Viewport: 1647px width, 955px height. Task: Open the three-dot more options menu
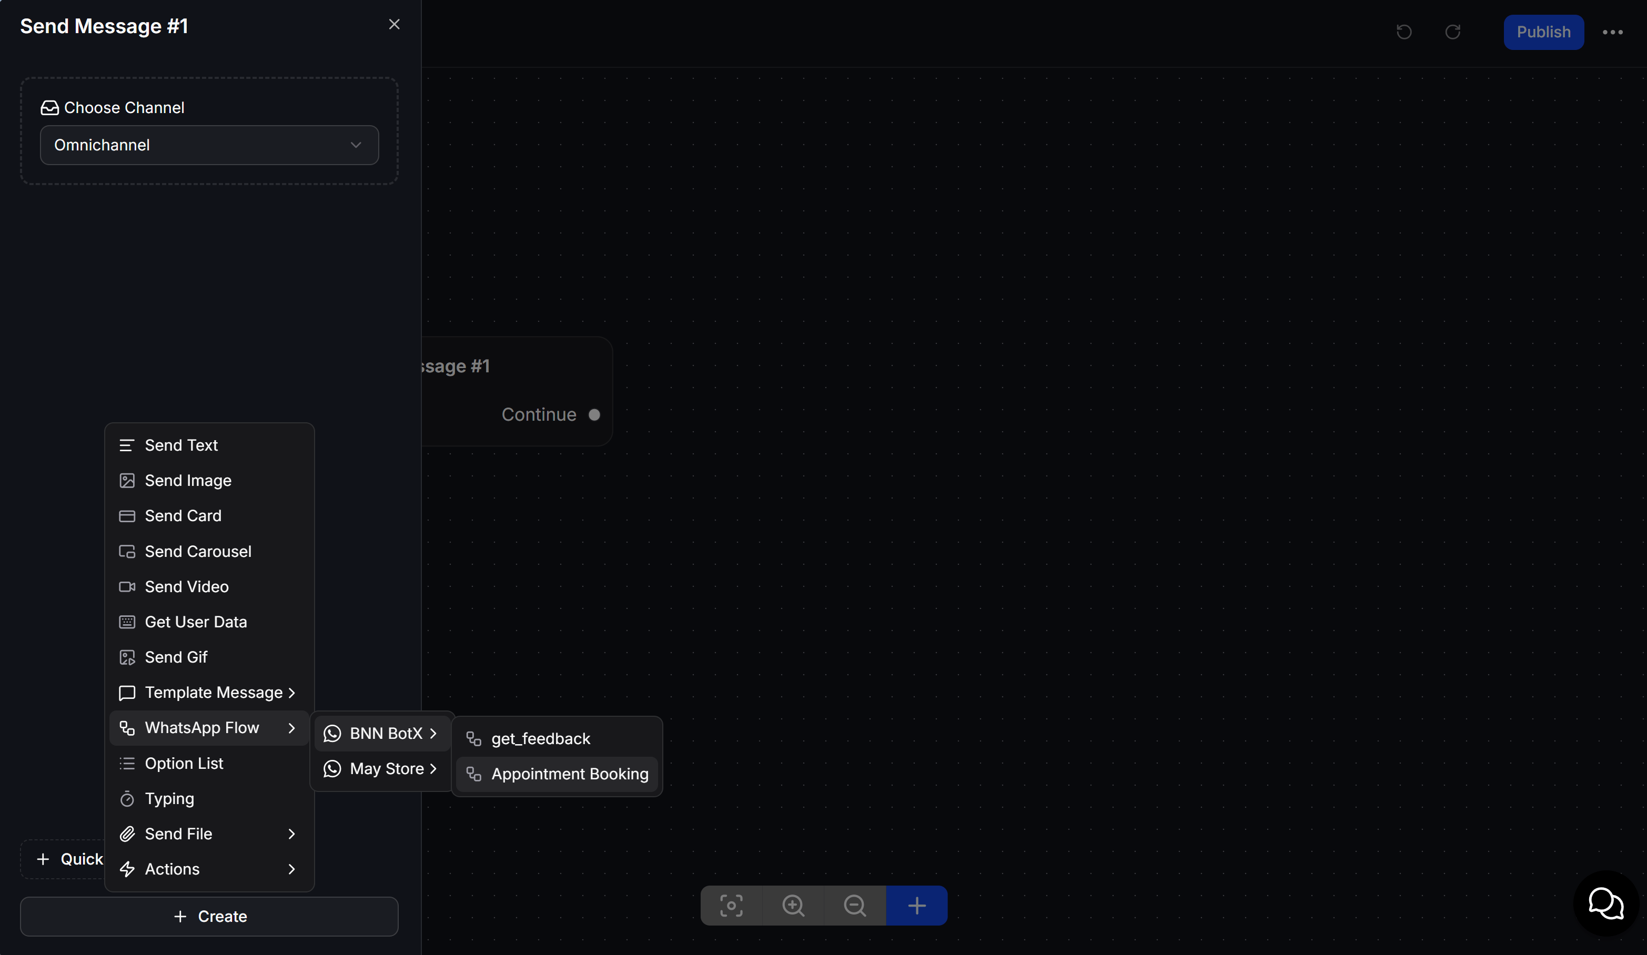pos(1613,32)
